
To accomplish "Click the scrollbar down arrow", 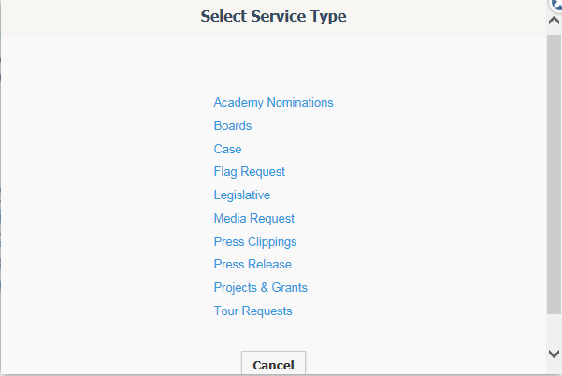I will point(555,354).
